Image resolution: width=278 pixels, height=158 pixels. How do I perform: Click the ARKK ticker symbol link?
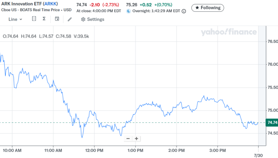[x=50, y=4]
